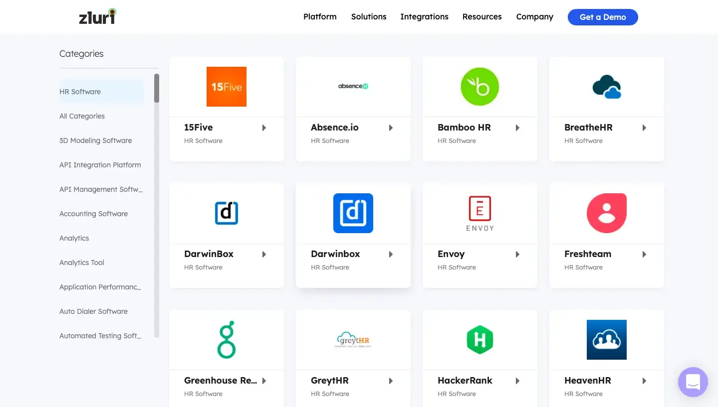Open the Platform menu
Image resolution: width=718 pixels, height=407 pixels.
(x=320, y=17)
